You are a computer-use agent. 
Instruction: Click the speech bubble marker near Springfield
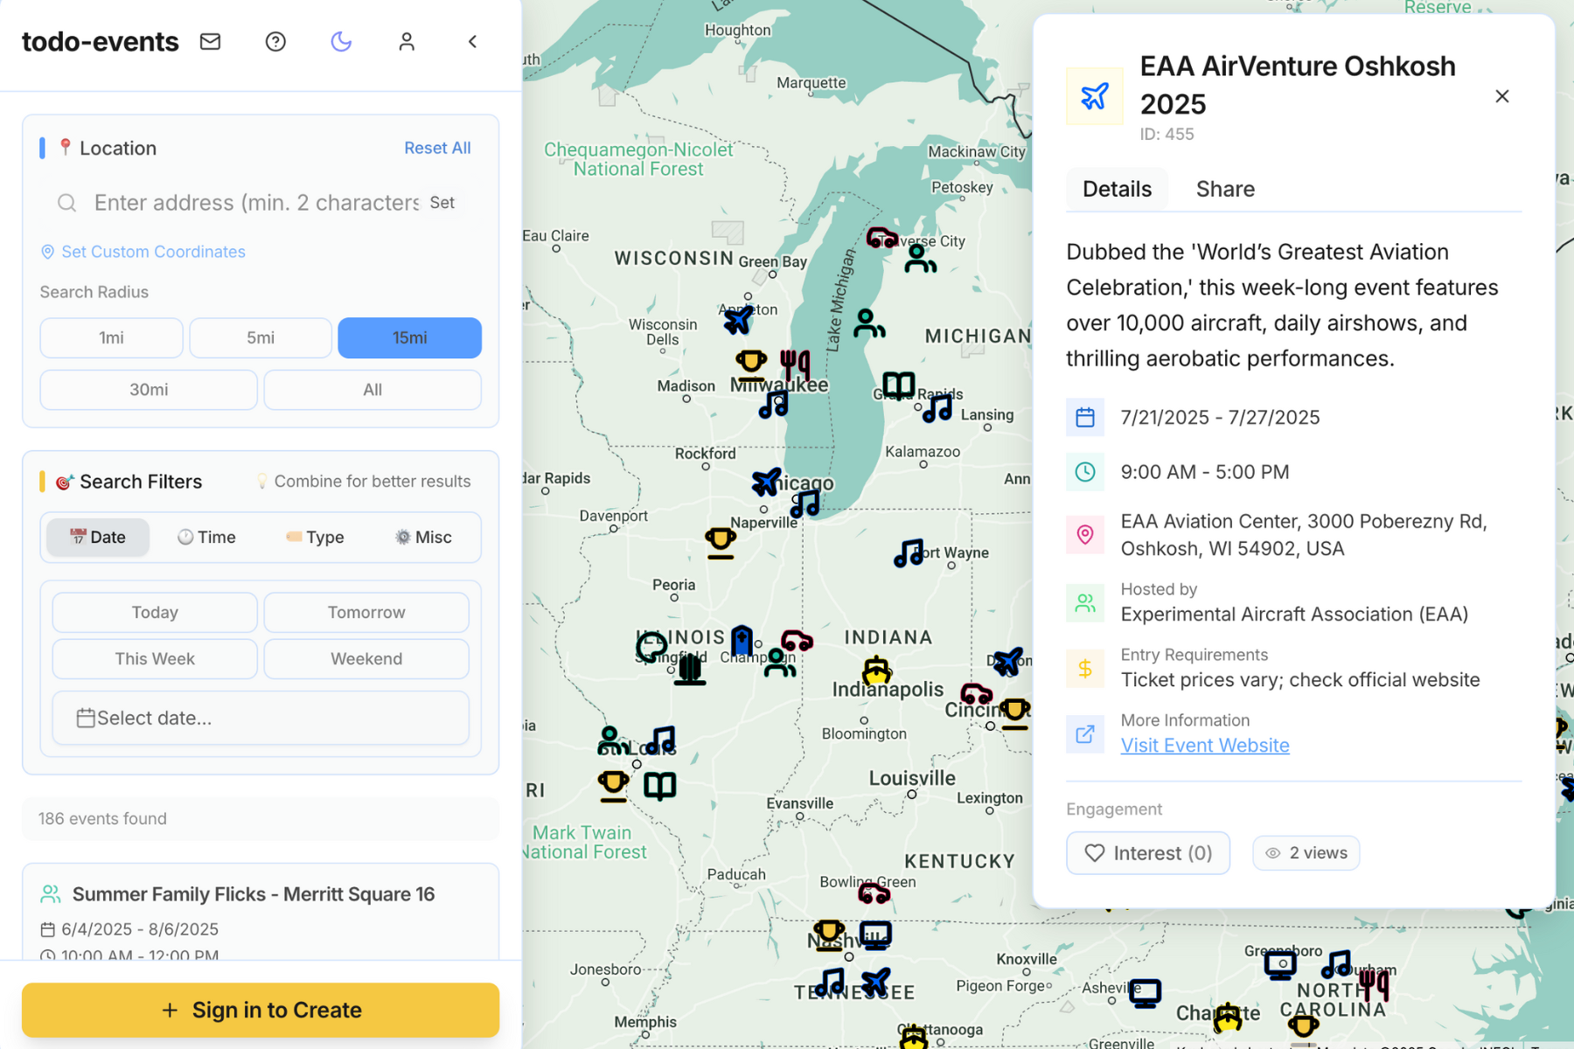(651, 648)
